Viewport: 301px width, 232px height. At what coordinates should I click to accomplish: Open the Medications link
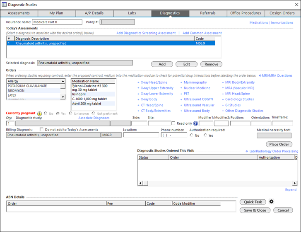tap(259, 23)
